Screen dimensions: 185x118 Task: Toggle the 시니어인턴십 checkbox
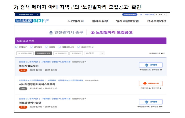79,47
